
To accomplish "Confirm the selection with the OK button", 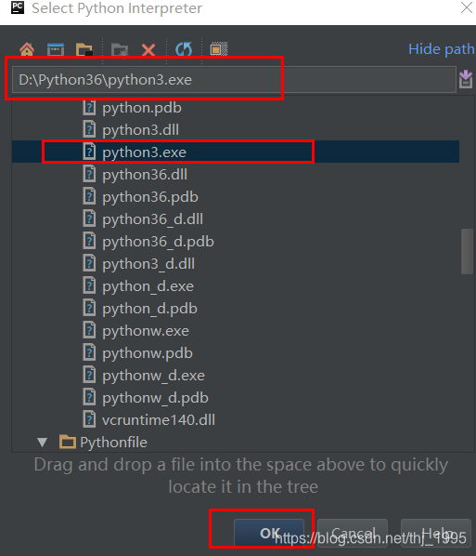I will (269, 533).
